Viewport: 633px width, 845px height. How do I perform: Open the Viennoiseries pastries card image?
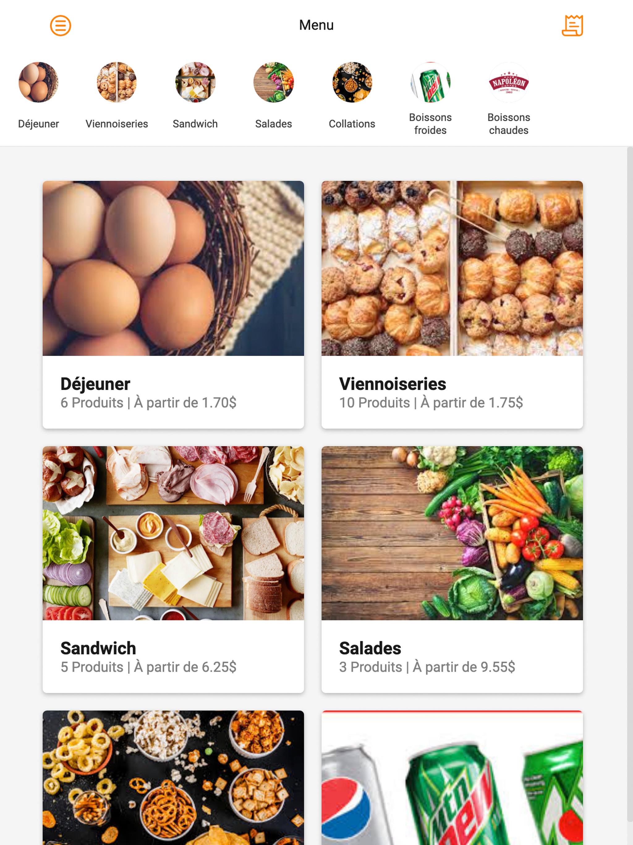point(452,268)
